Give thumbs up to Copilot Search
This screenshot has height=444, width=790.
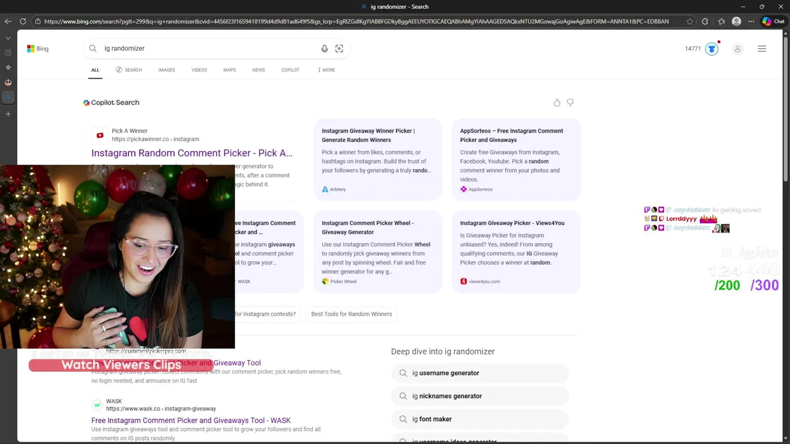tap(557, 102)
